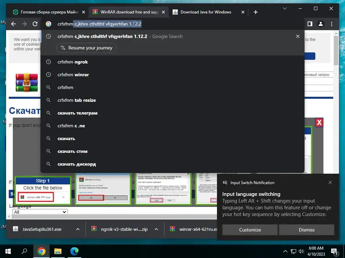345x258 pixels.
Task: Click history clock icon beside crfxfnm ngrok
Action: (x=49, y=62)
